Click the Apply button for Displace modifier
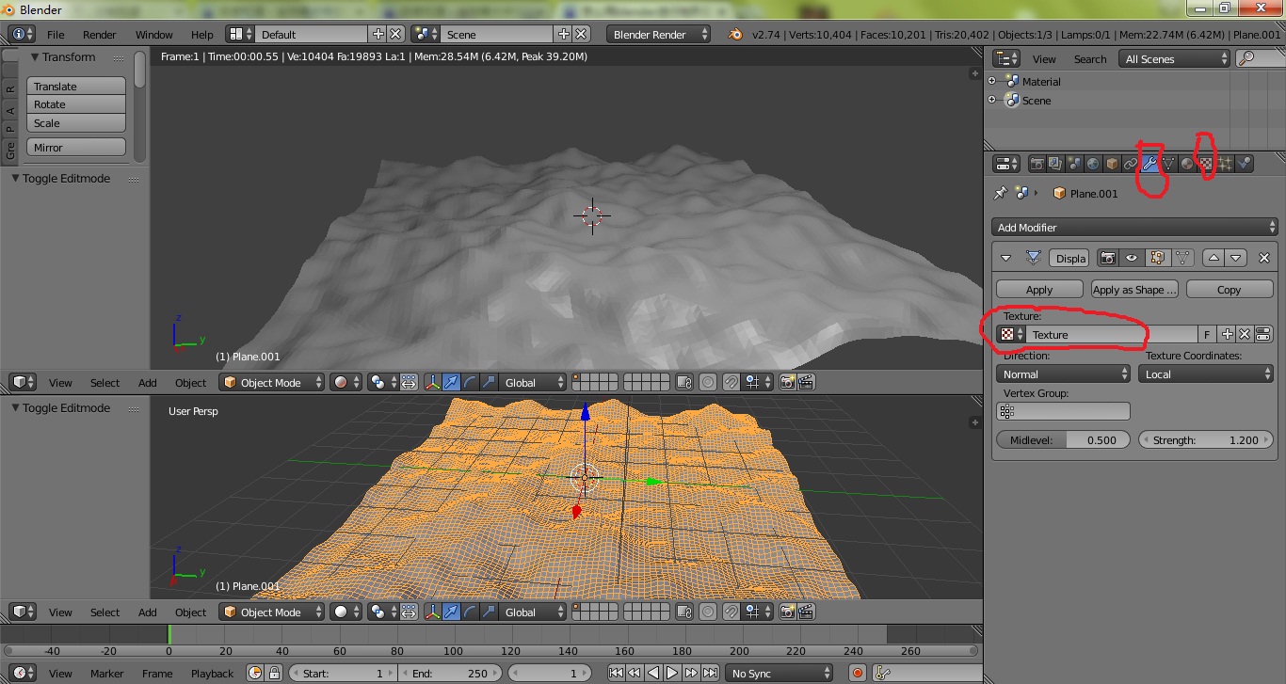Image resolution: width=1286 pixels, height=684 pixels. [1039, 290]
